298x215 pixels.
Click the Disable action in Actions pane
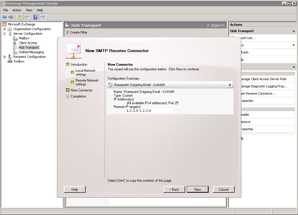245,115
